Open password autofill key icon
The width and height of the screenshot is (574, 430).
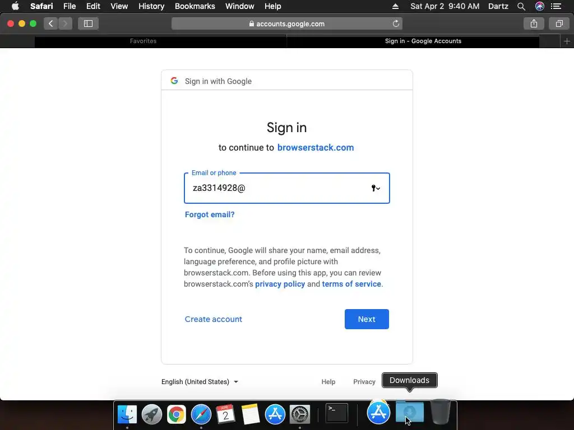coord(376,188)
